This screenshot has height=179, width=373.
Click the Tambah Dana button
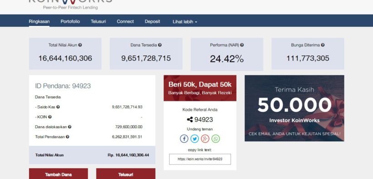(58, 174)
